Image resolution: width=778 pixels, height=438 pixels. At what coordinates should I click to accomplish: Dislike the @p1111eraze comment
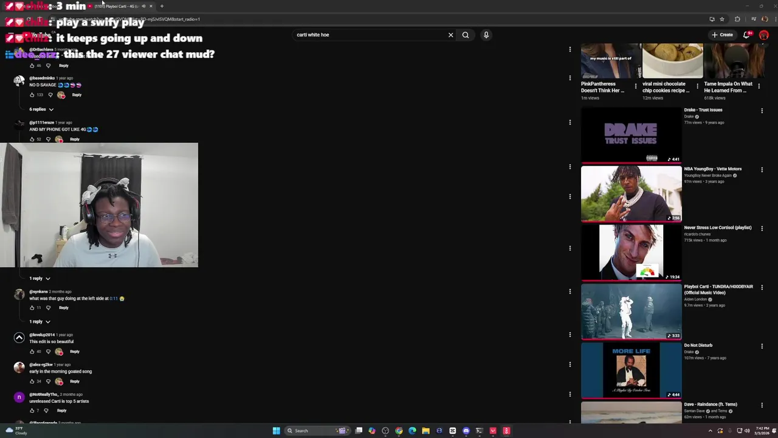click(x=49, y=139)
